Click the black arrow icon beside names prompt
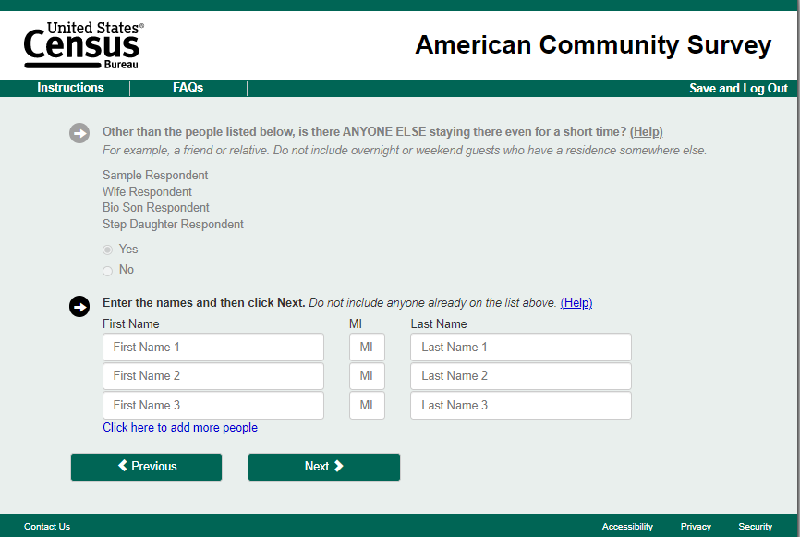The image size is (800, 537). [x=79, y=306]
